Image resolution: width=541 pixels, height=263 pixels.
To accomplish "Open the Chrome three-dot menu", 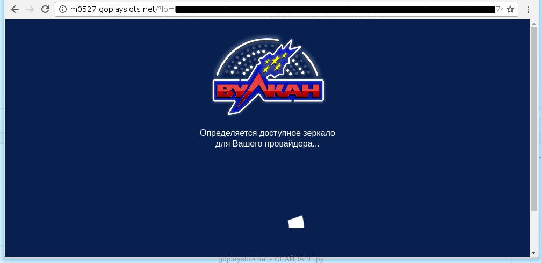I will pyautogui.click(x=529, y=9).
